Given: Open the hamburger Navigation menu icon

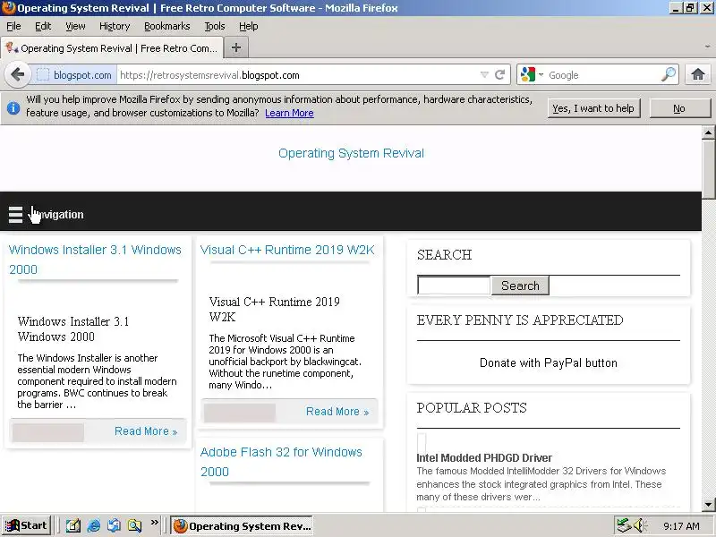Looking at the screenshot, I should pos(15,214).
